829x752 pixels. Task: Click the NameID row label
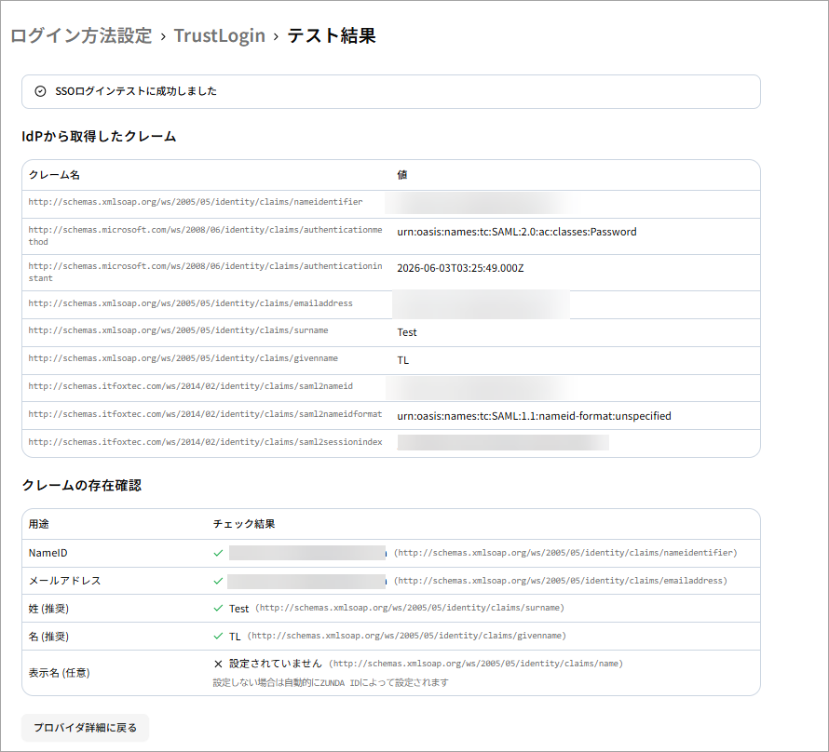click(x=48, y=553)
